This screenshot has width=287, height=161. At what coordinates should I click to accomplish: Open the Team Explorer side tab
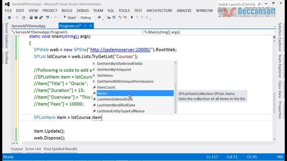(280, 66)
